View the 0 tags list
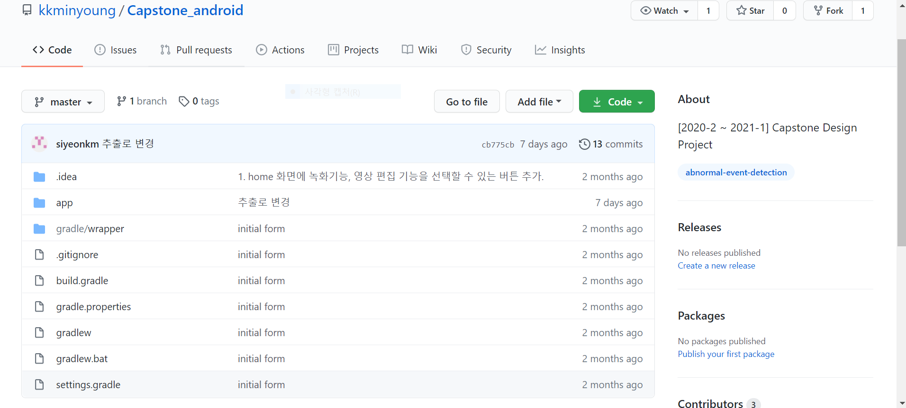Image resolution: width=906 pixels, height=408 pixels. [x=199, y=101]
